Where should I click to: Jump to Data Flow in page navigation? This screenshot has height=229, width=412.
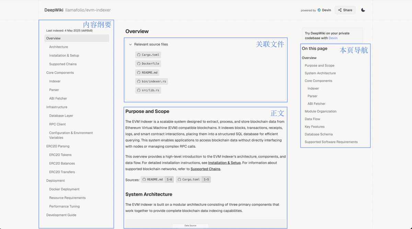pos(312,119)
